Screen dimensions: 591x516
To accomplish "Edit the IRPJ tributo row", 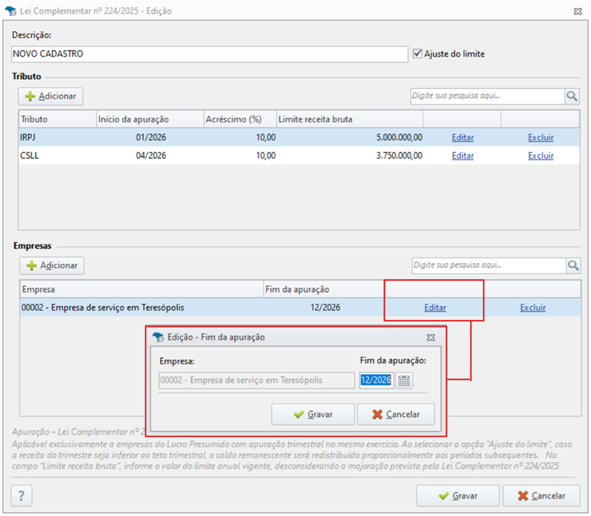I will tap(462, 137).
